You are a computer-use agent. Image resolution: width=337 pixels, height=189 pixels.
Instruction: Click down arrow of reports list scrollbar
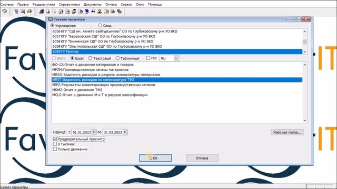(304, 120)
